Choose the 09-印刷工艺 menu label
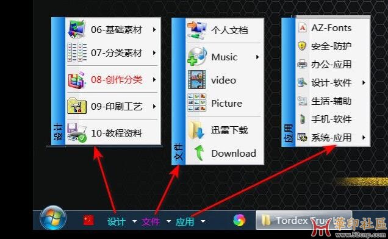Viewport: 388px width, 239px height. (x=117, y=106)
